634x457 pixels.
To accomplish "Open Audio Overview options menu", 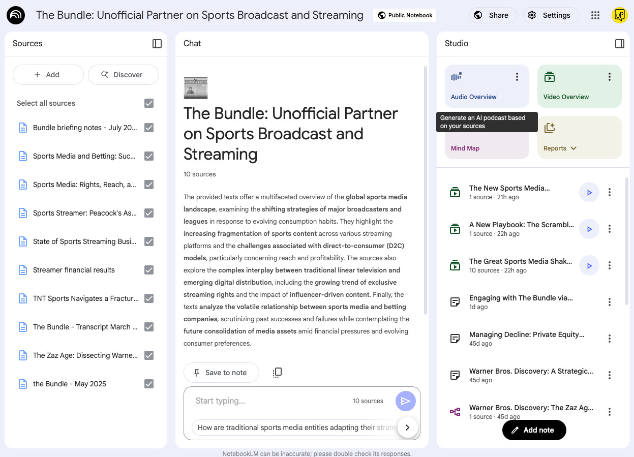I will tap(517, 77).
